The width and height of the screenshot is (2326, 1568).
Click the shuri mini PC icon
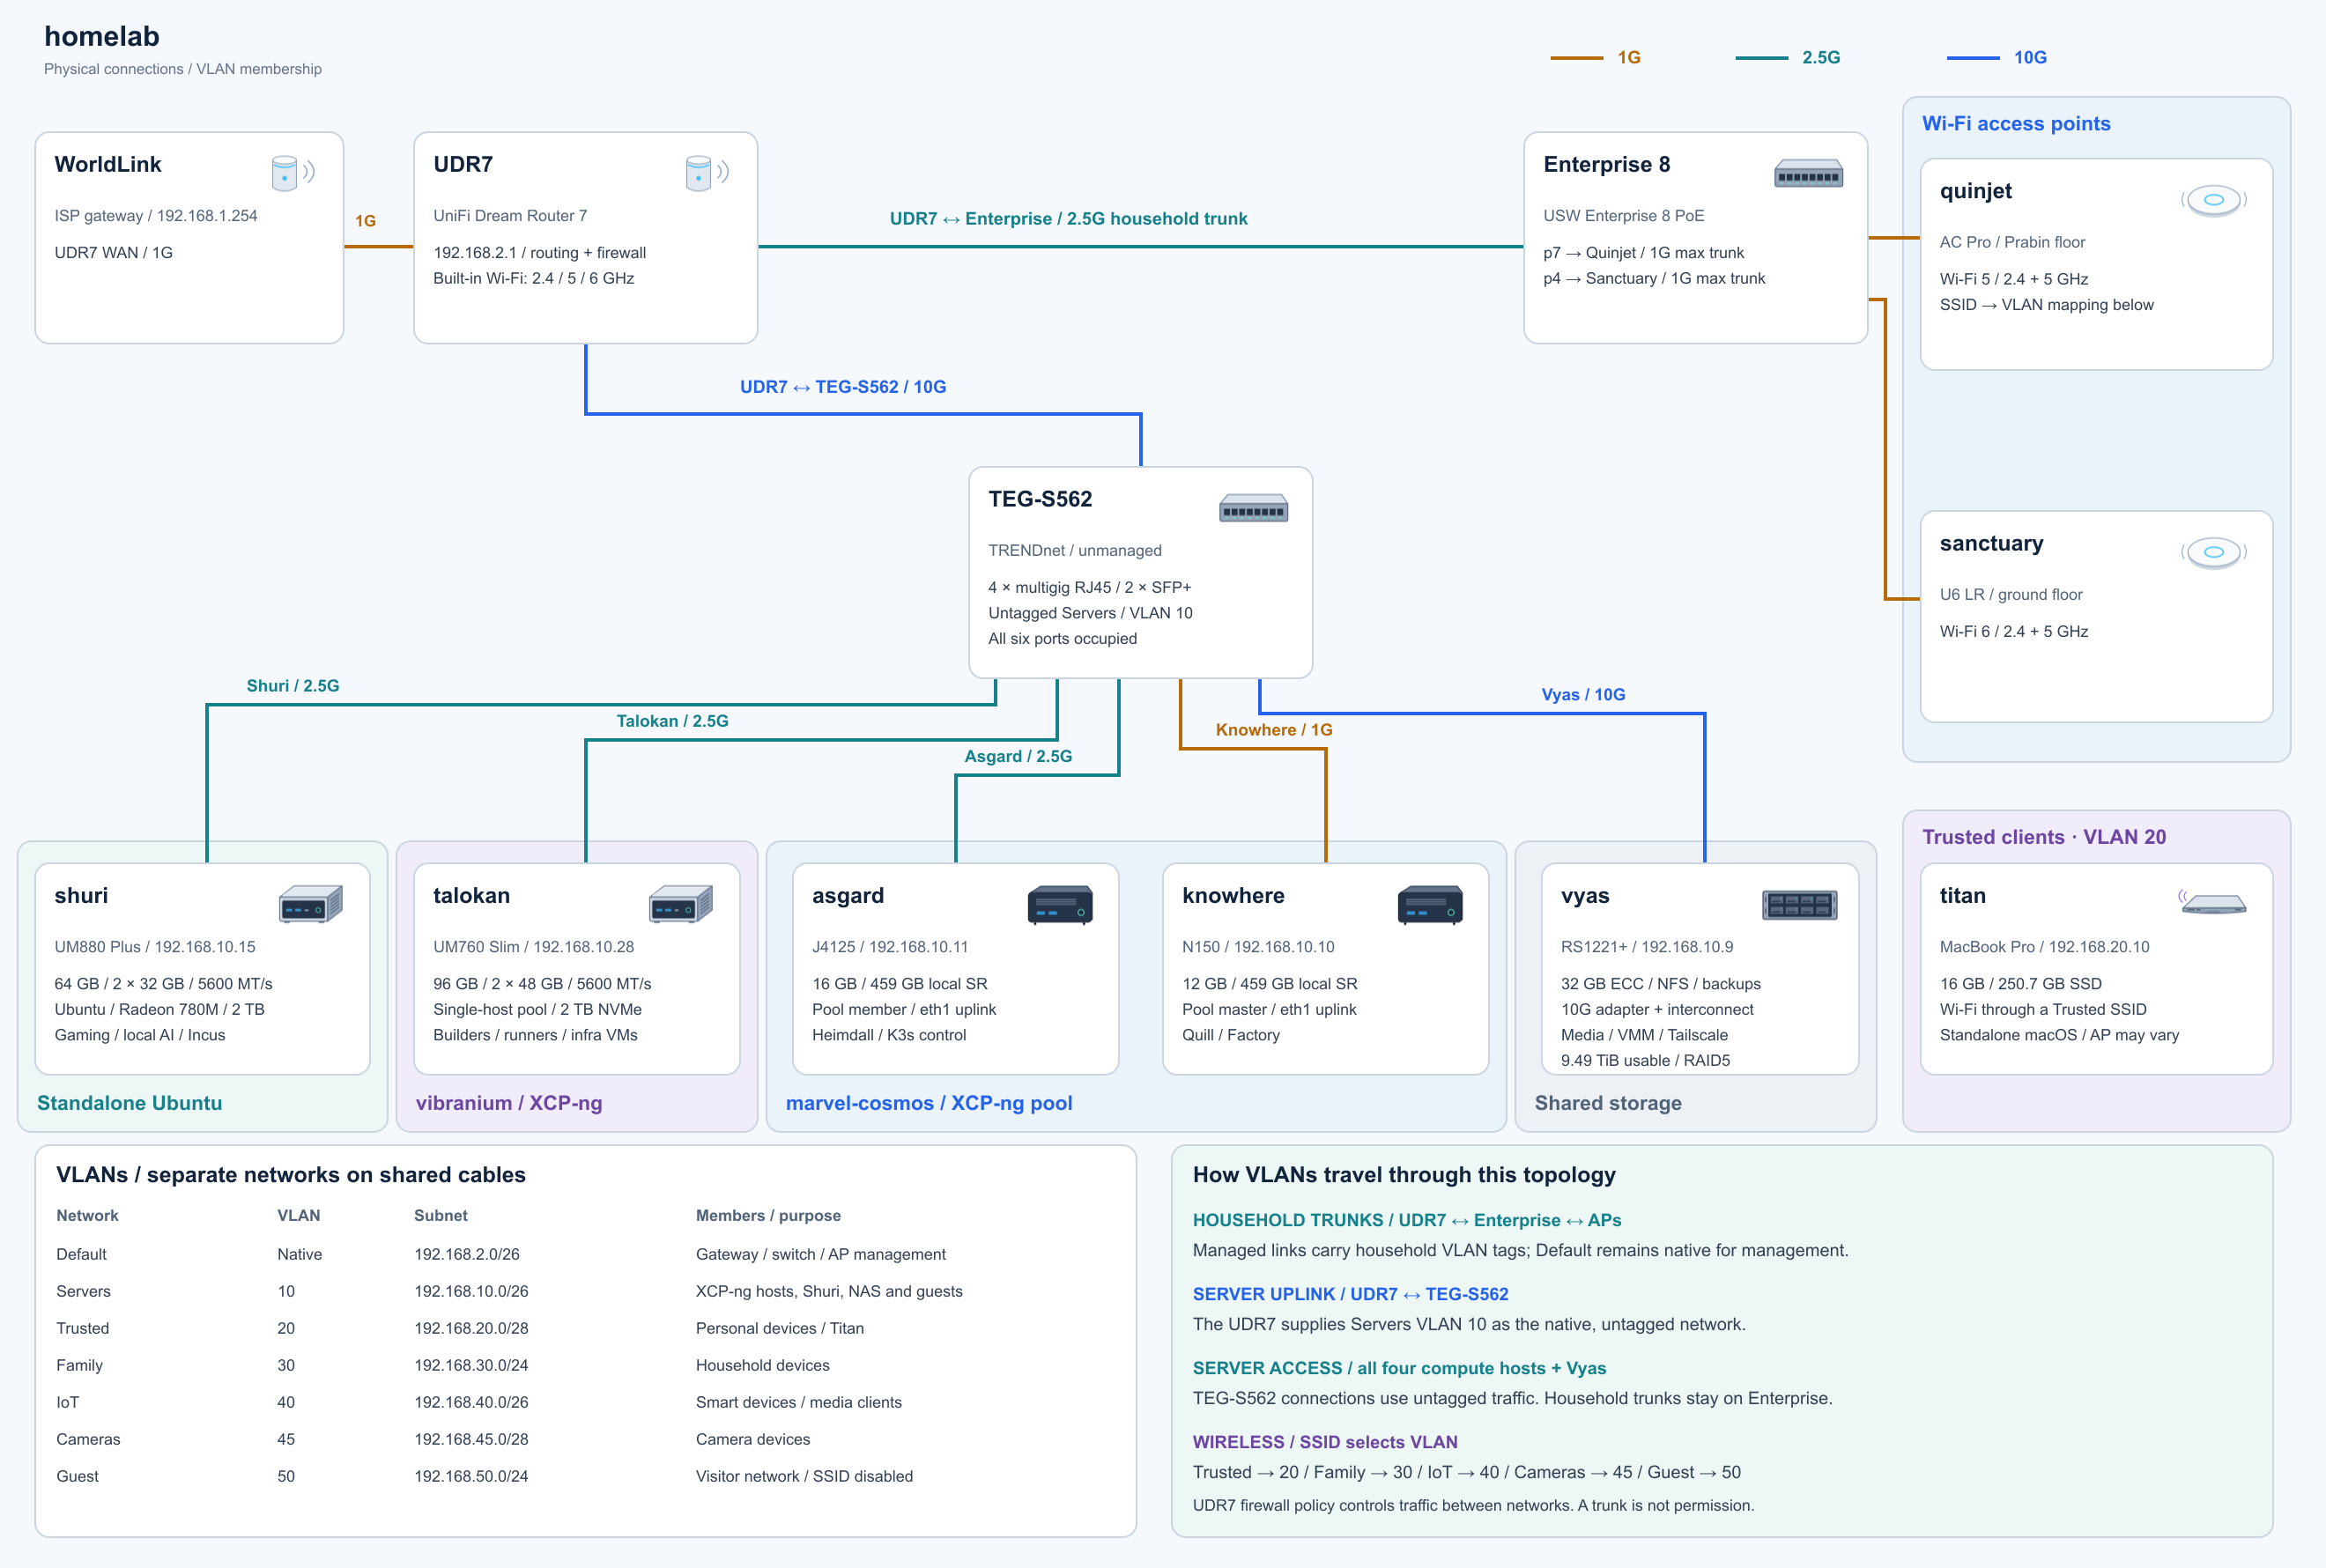coord(311,904)
